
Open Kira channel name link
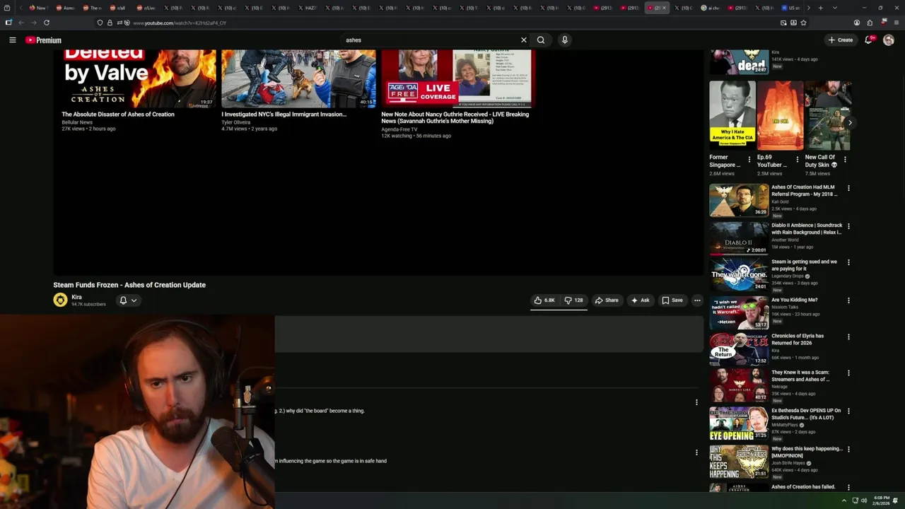[76, 297]
